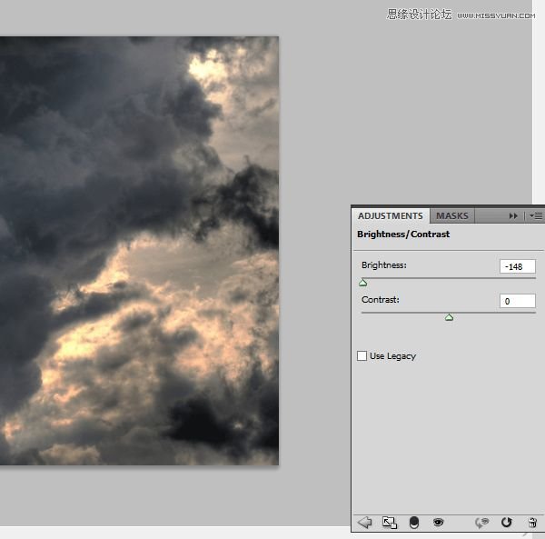
Task: Delete this adjustment layer trash icon
Action: point(532,522)
